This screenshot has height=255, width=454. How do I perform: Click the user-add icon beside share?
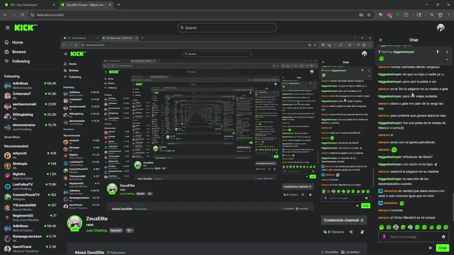(362, 232)
